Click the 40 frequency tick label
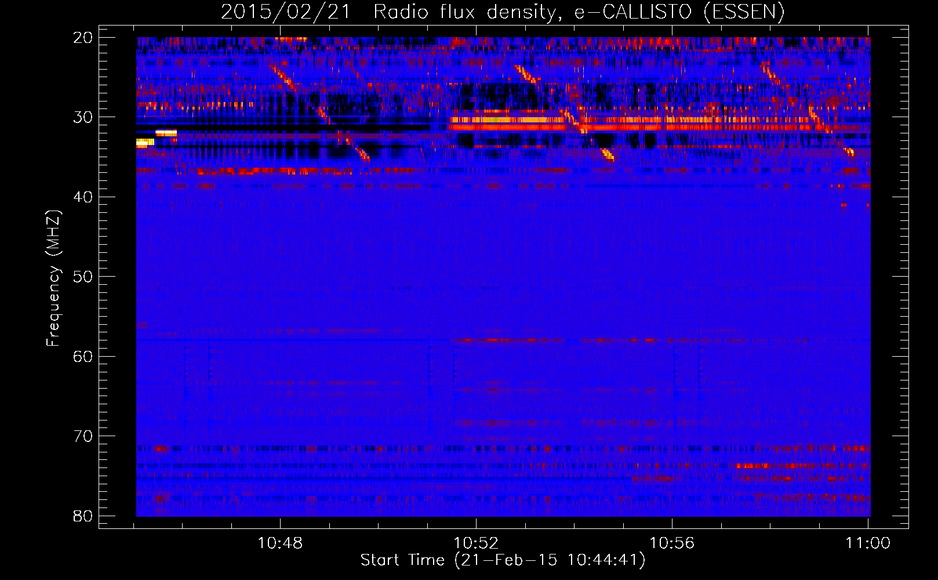The image size is (938, 580). pos(83,197)
